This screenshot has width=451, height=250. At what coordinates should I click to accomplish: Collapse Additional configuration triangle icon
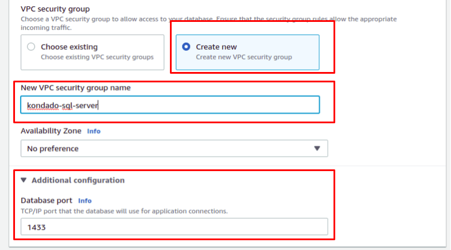(24, 180)
